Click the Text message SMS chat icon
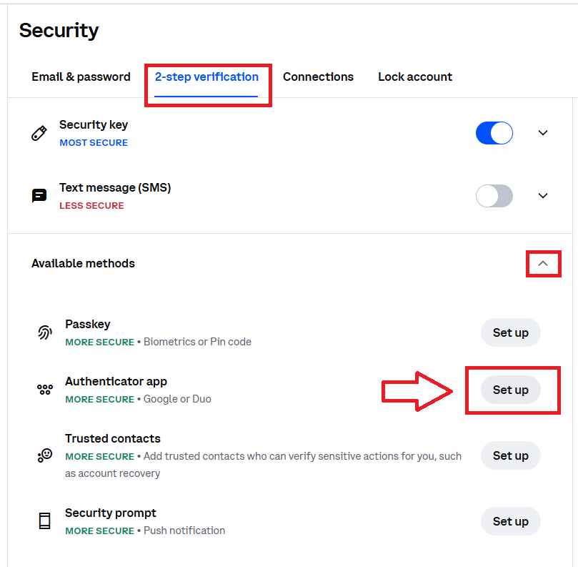The image size is (578, 567). [x=39, y=196]
